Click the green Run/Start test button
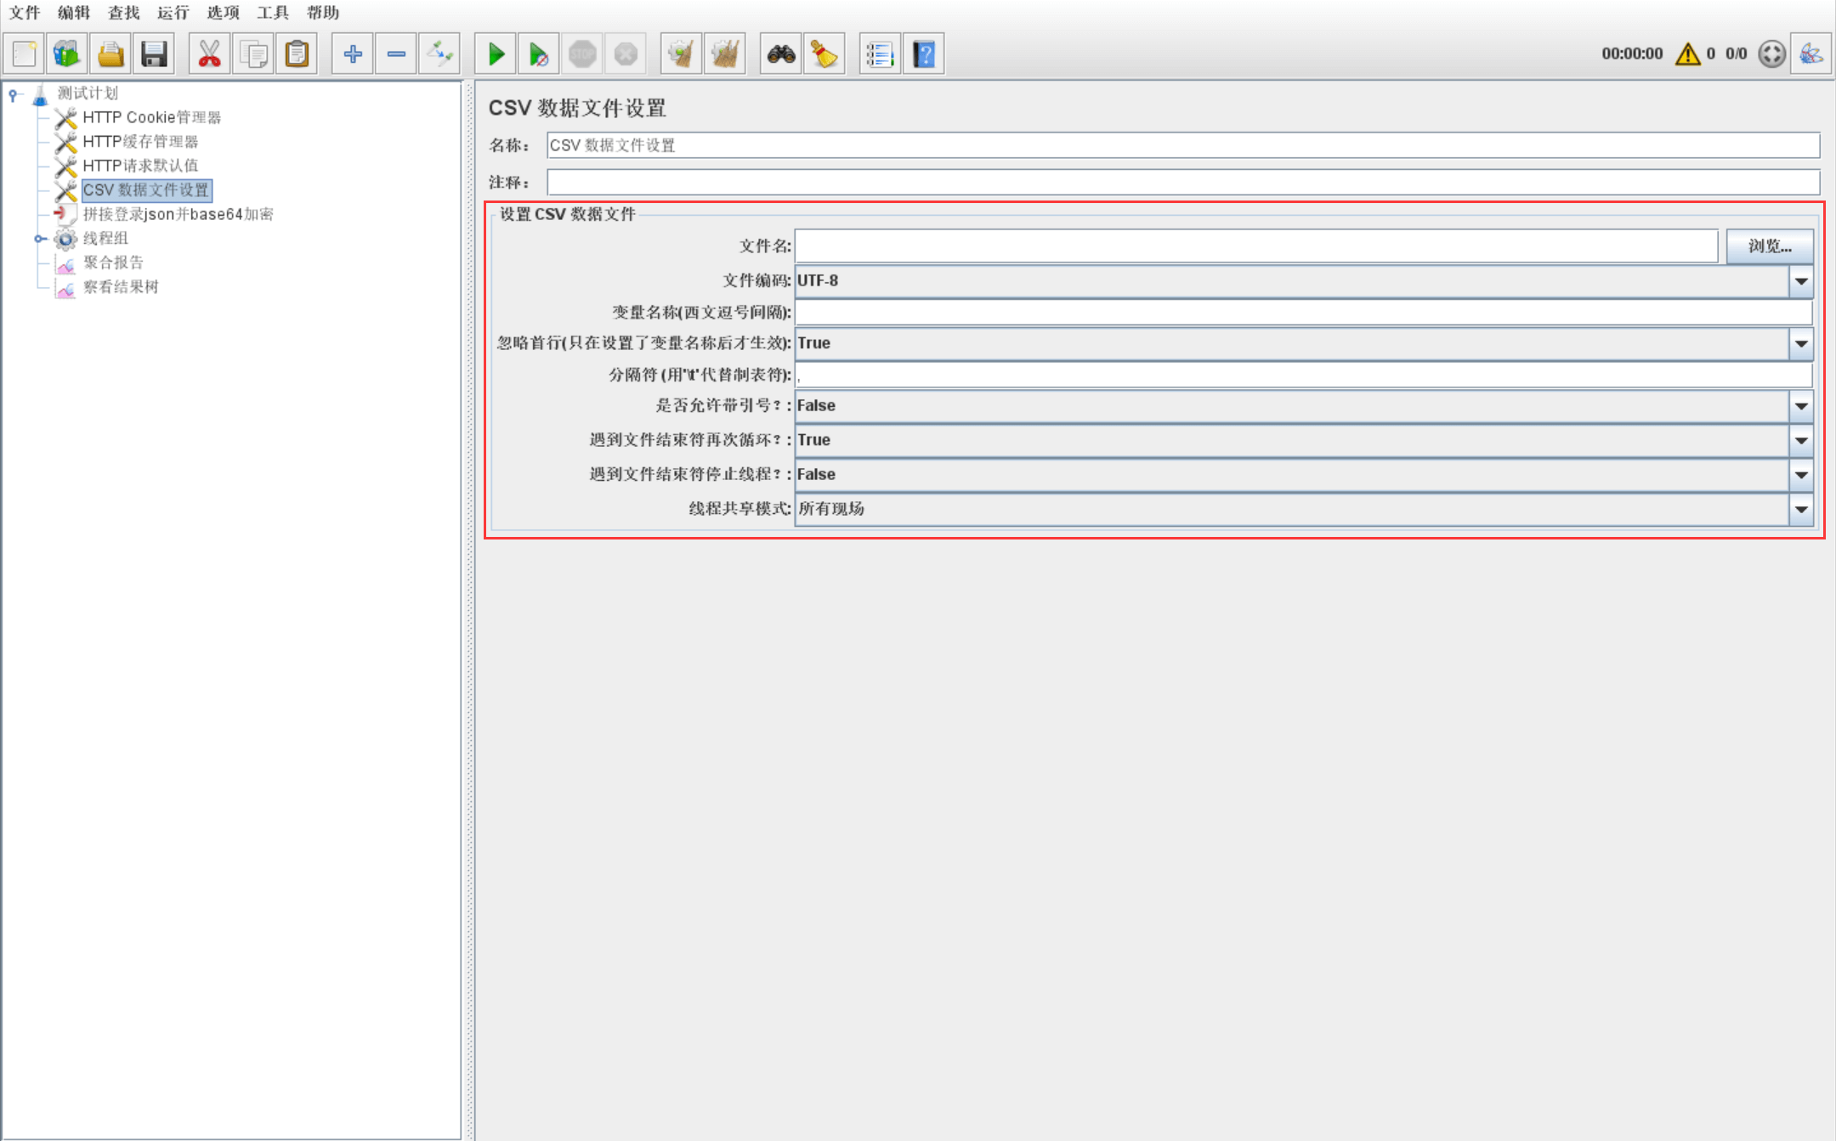Screen dimensions: 1836x1141 click(496, 54)
